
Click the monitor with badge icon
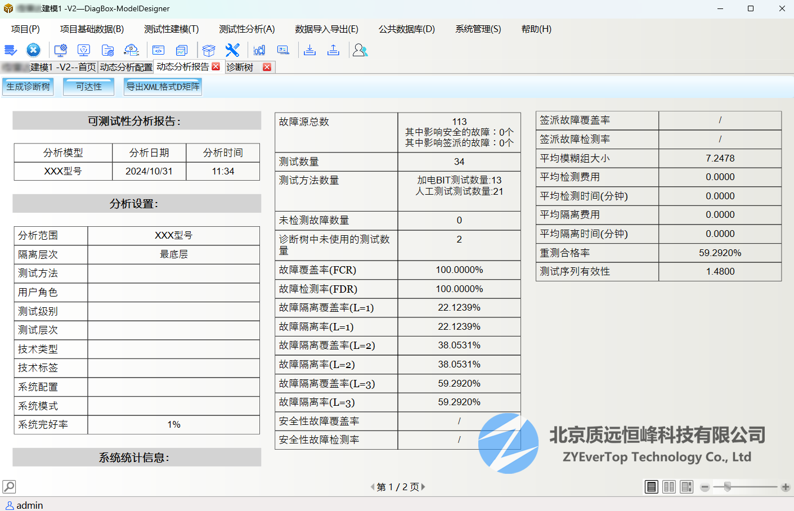point(84,50)
